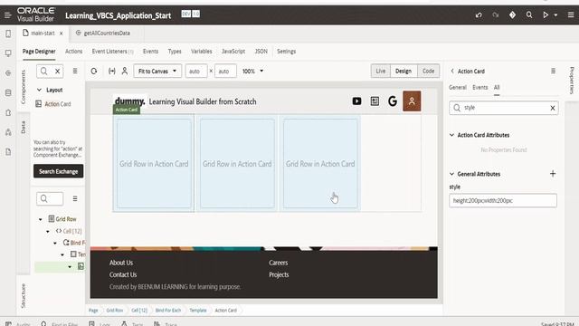Open the main hamburger navigation menu
Screen dimensions: 579x326
[7, 15]
